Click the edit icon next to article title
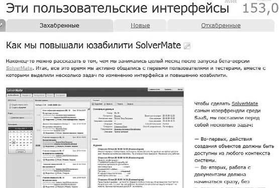 tap(187, 46)
